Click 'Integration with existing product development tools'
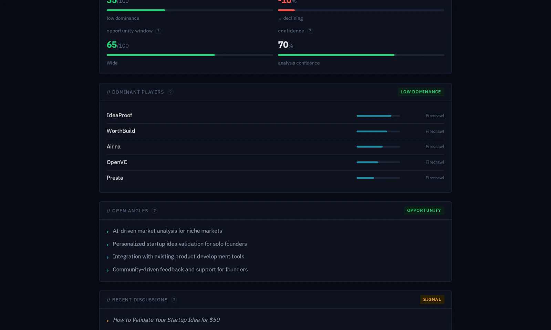The width and height of the screenshot is (551, 330). pyautogui.click(x=178, y=257)
